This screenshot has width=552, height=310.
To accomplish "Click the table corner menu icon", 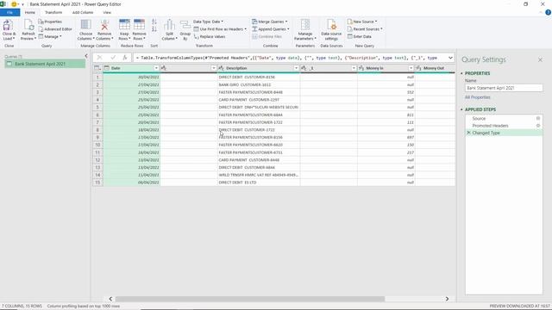I will point(97,68).
